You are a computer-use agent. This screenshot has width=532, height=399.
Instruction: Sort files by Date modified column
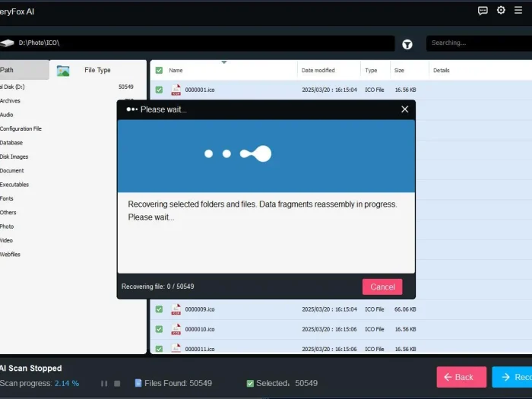(x=318, y=71)
